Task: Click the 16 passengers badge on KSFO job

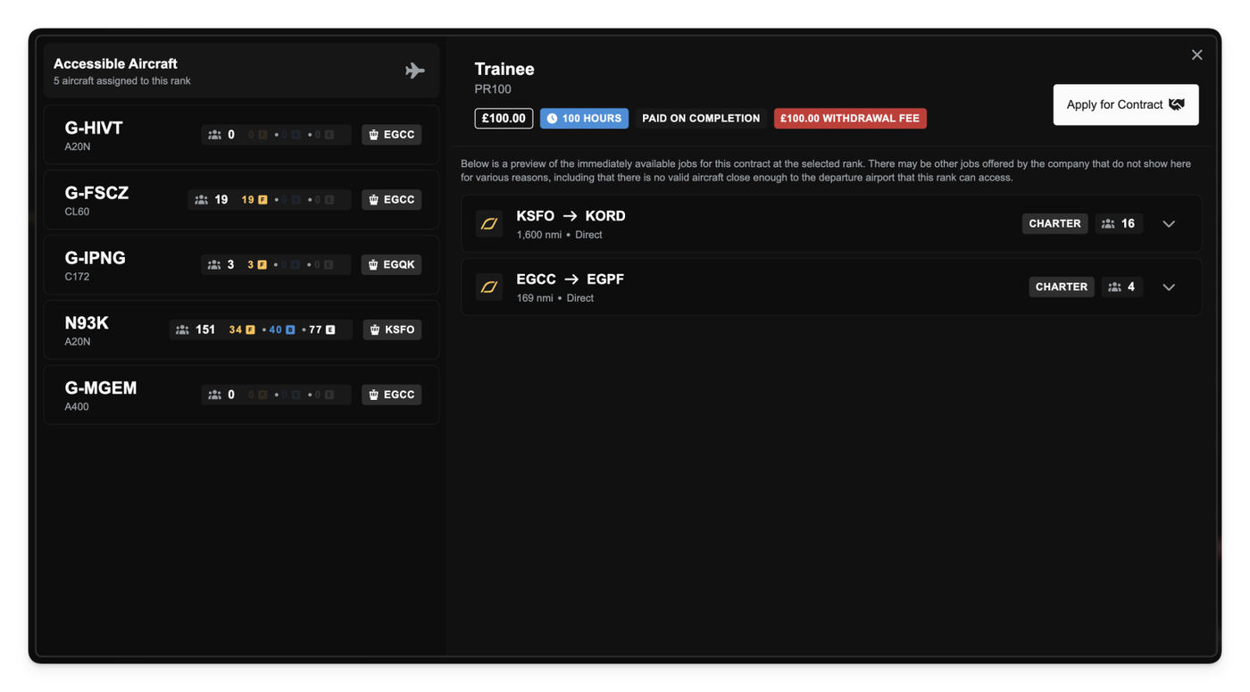Action: pos(1118,223)
